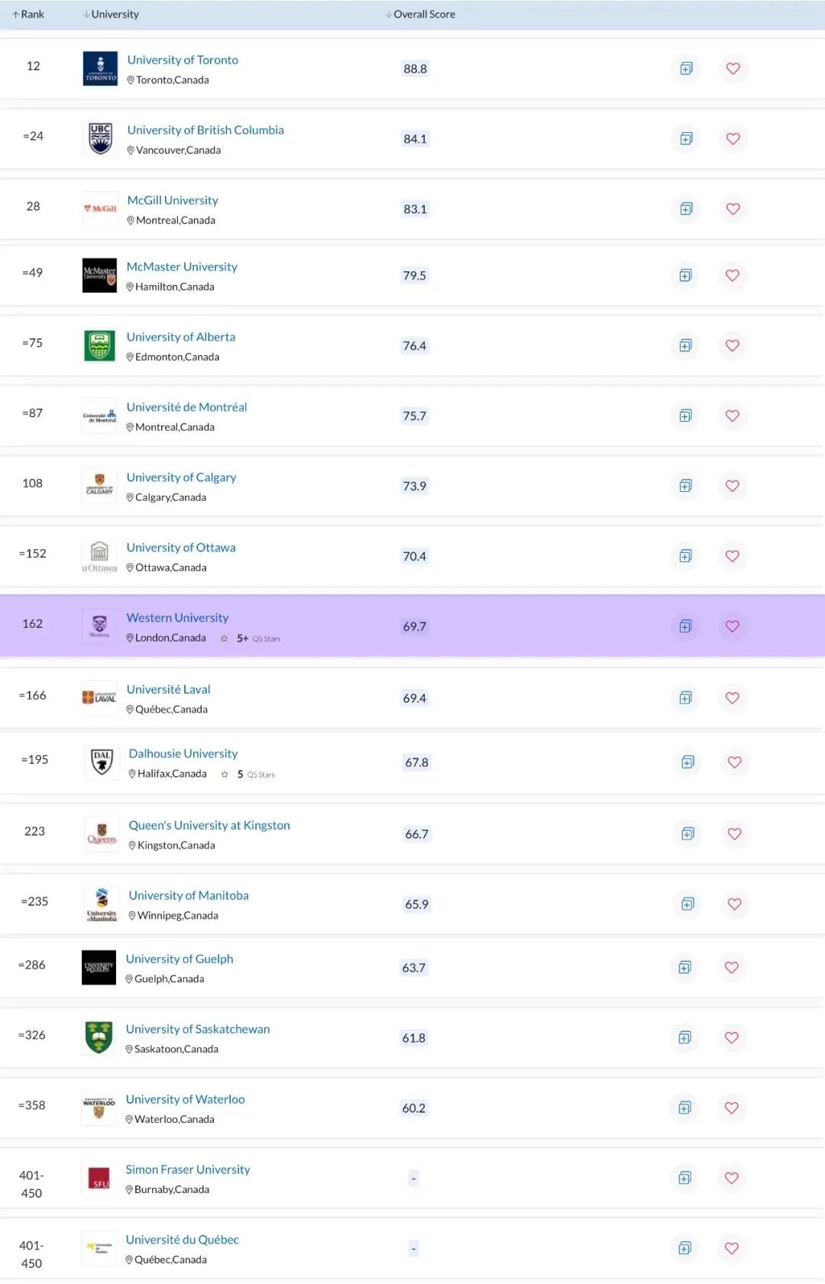
Task: Add University of Toronto to compare
Action: [686, 69]
